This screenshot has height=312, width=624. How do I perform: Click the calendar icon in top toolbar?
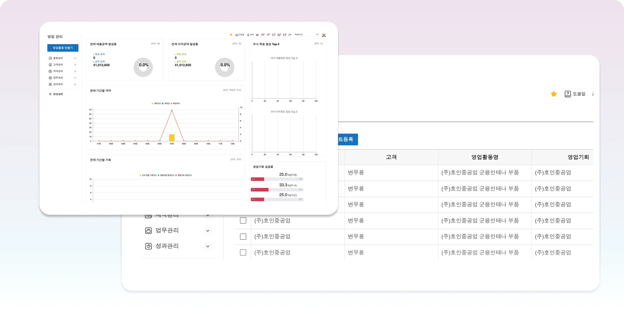pyautogui.click(x=284, y=35)
